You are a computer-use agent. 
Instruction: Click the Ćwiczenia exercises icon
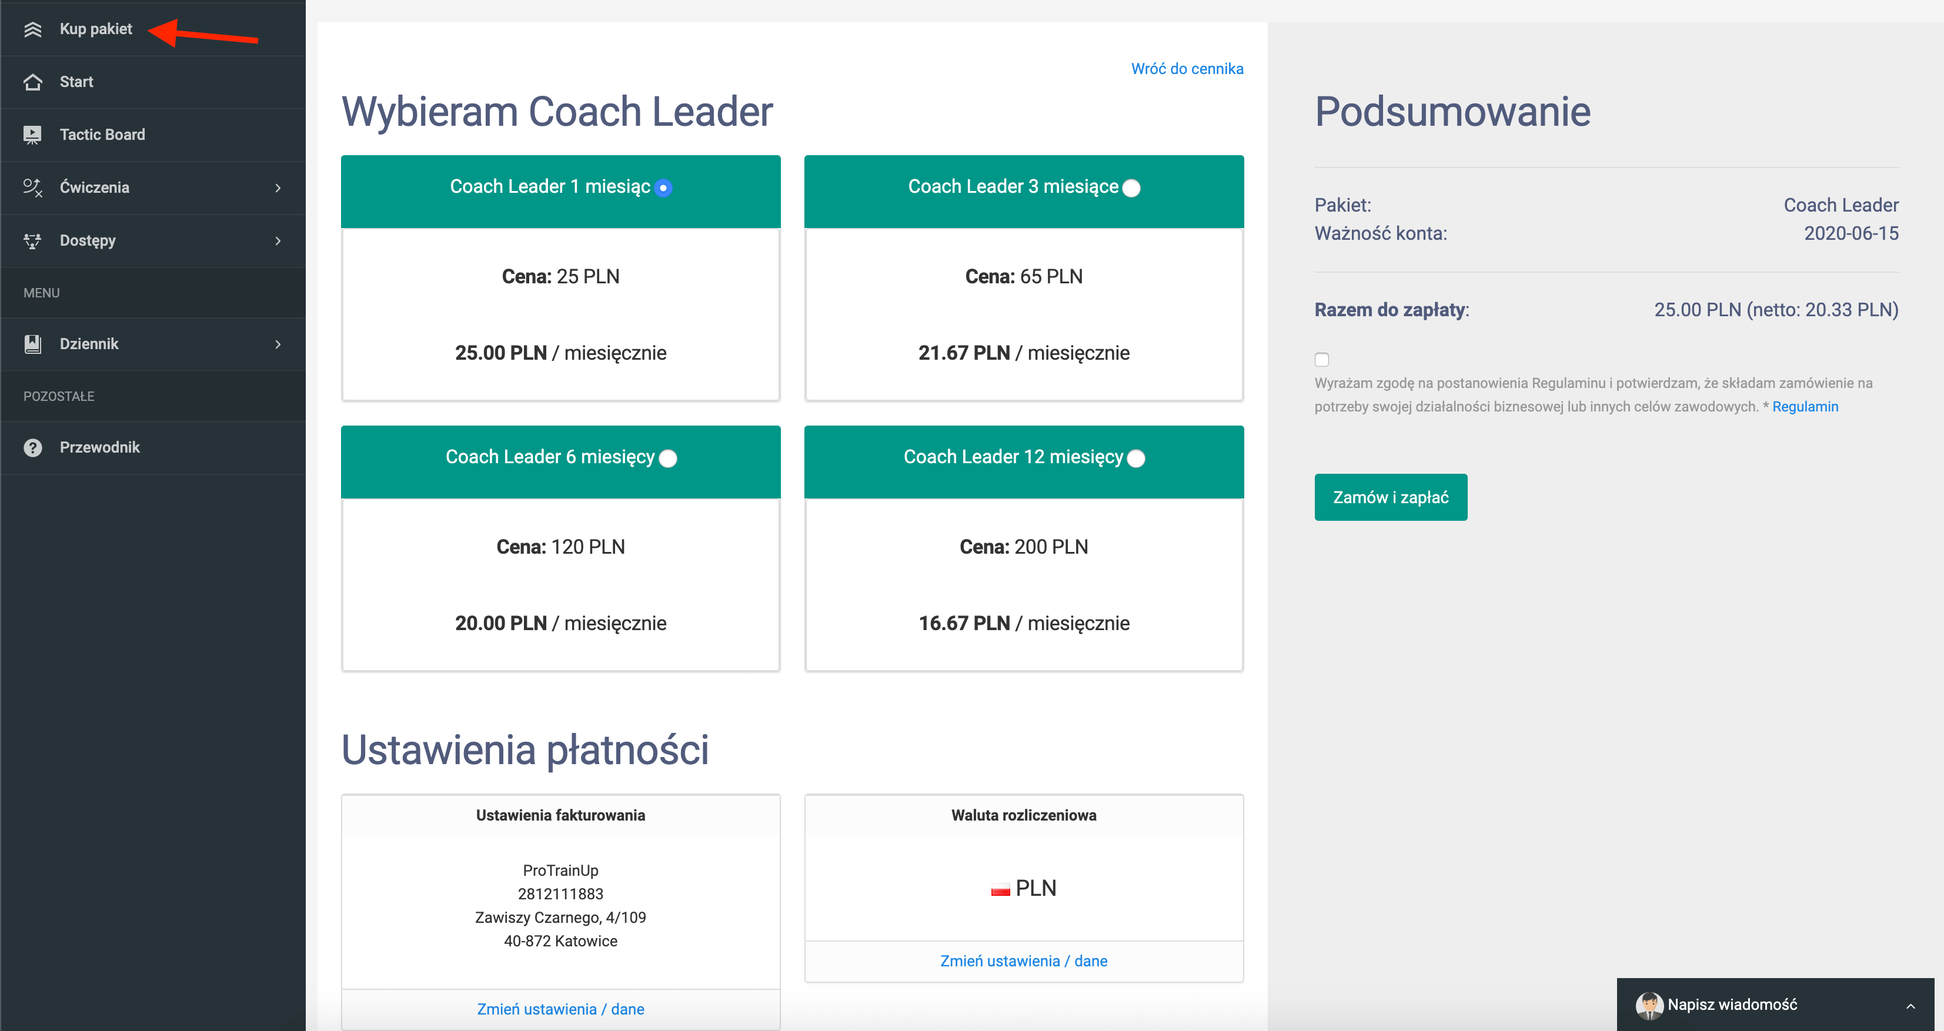pyautogui.click(x=32, y=188)
